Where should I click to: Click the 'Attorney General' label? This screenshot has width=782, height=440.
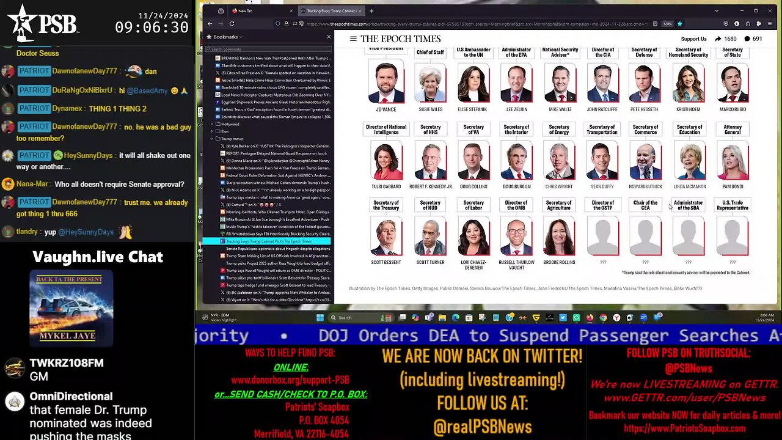tap(733, 130)
